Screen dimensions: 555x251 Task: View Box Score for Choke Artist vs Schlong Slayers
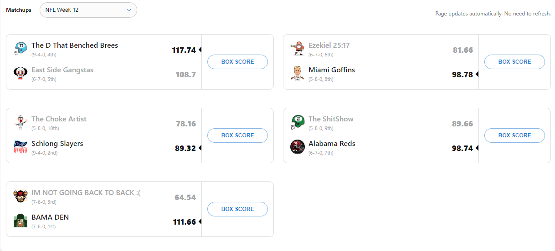(x=237, y=136)
